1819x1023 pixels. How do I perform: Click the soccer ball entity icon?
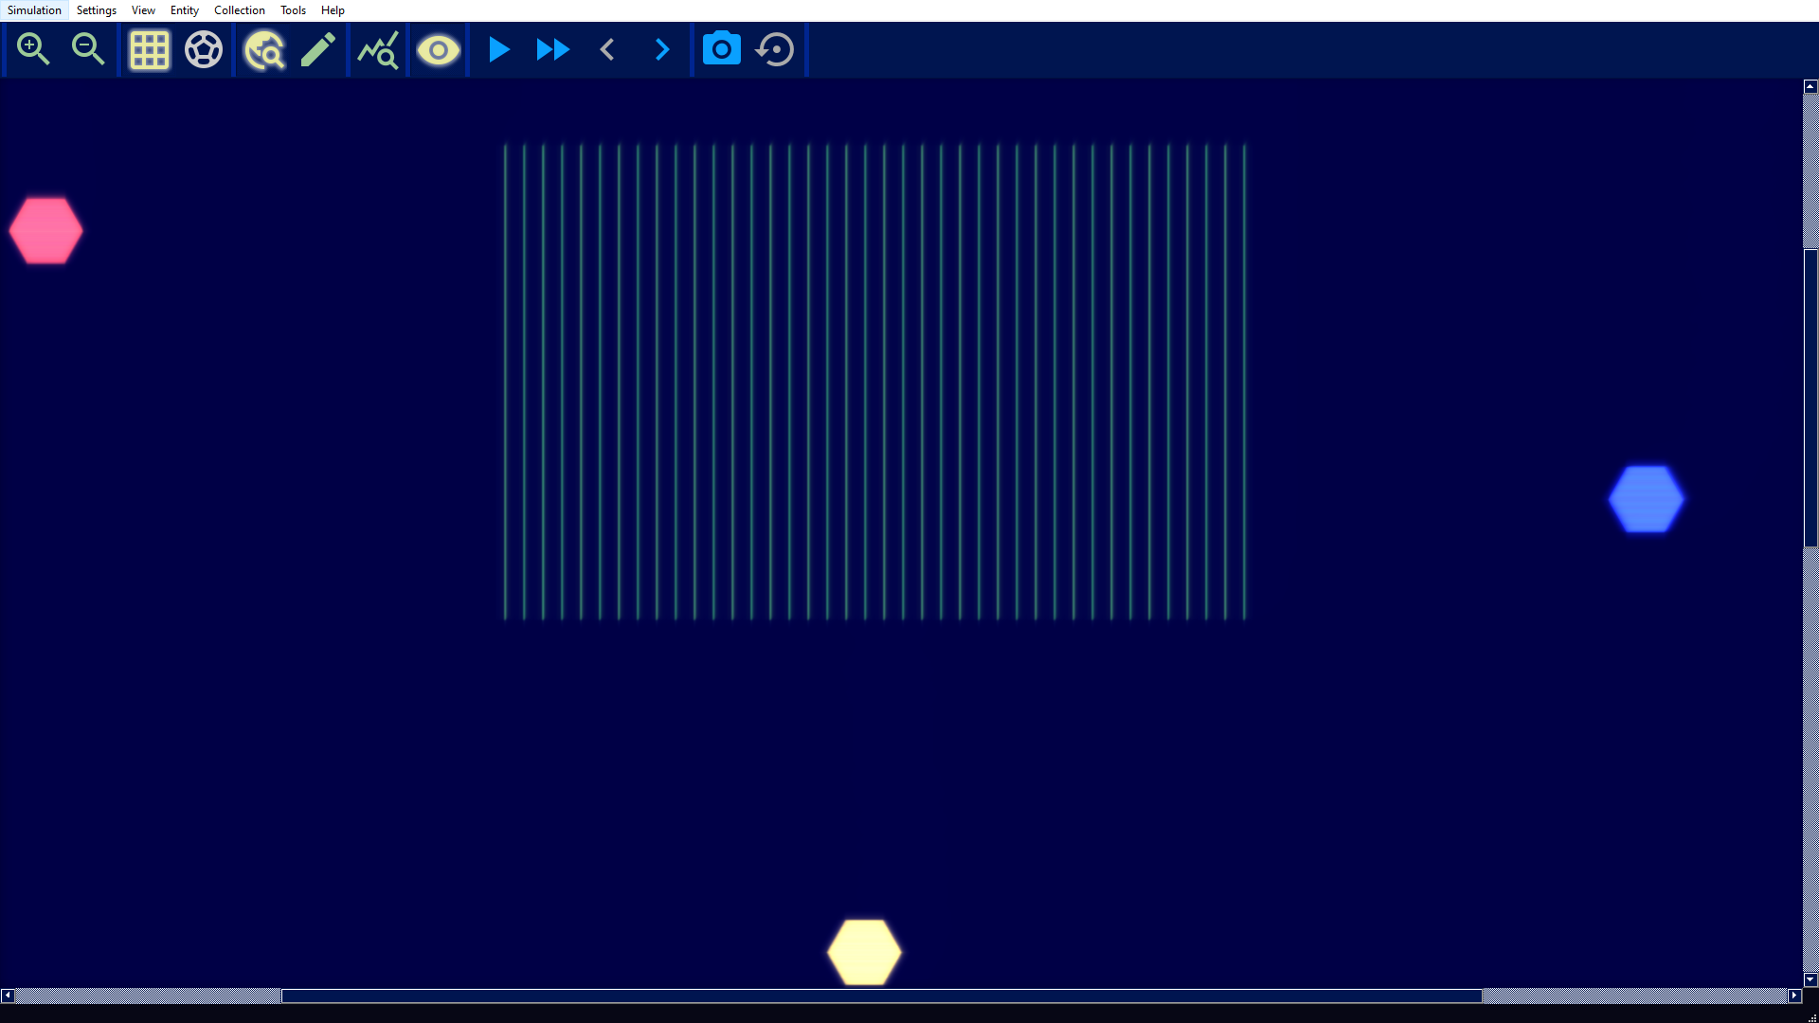click(x=204, y=49)
